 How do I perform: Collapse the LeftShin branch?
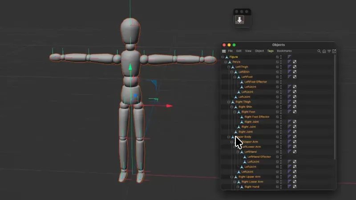[x=232, y=72]
